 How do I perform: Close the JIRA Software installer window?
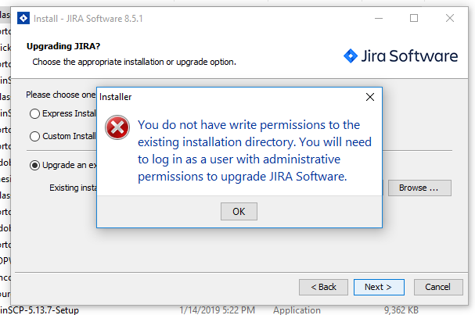click(450, 18)
